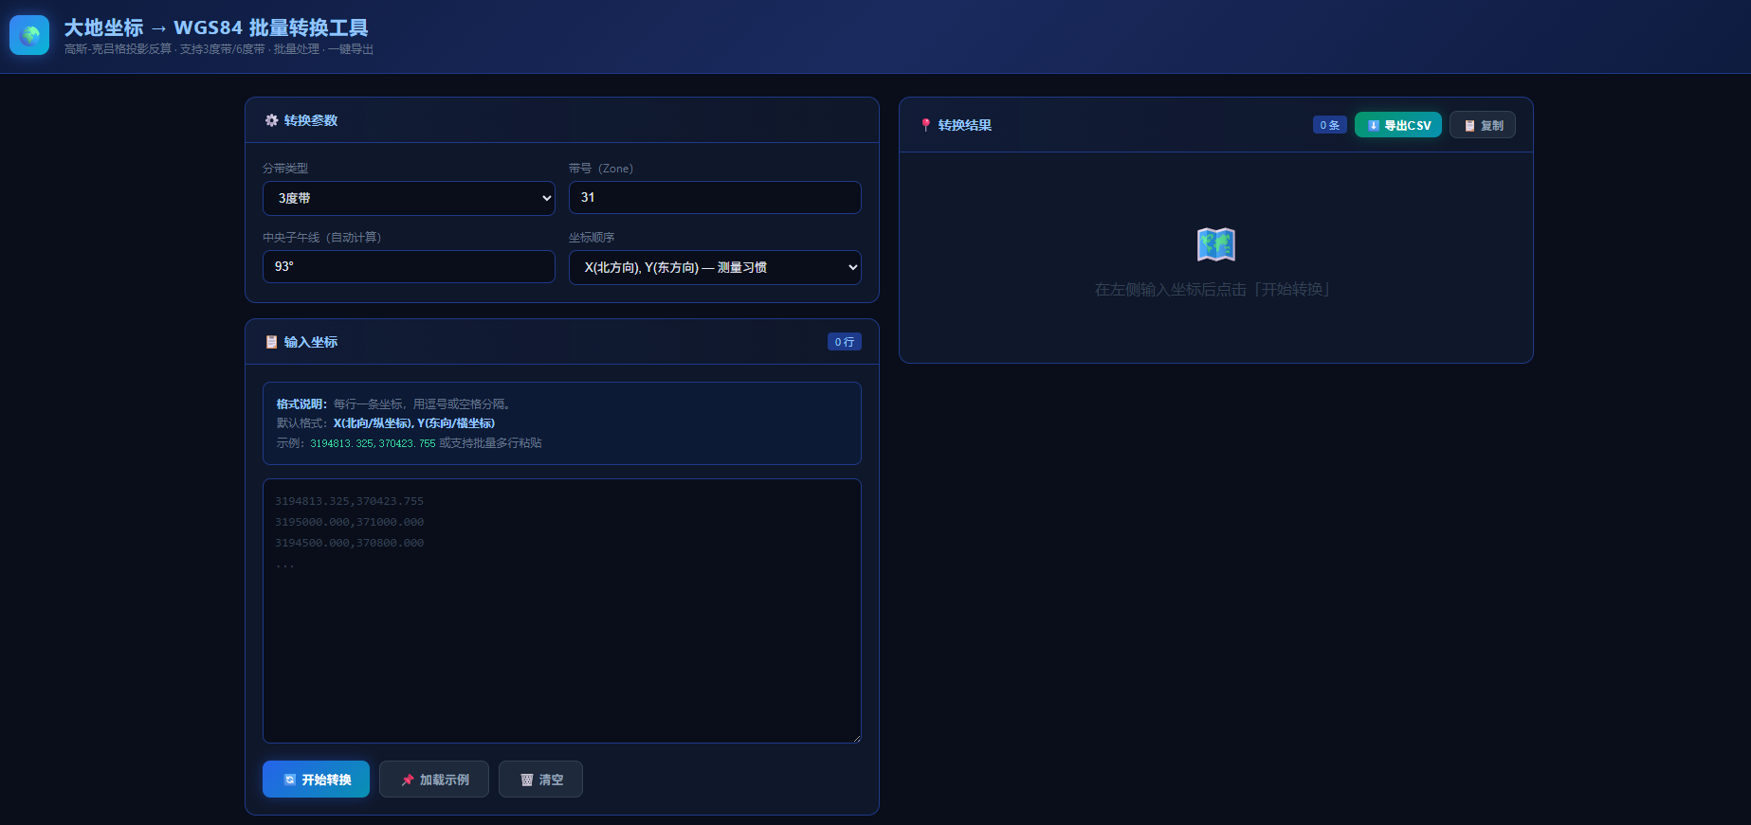Image resolution: width=1751 pixels, height=825 pixels.
Task: Click the pushpin icon on 加载示例
Action: click(x=408, y=780)
